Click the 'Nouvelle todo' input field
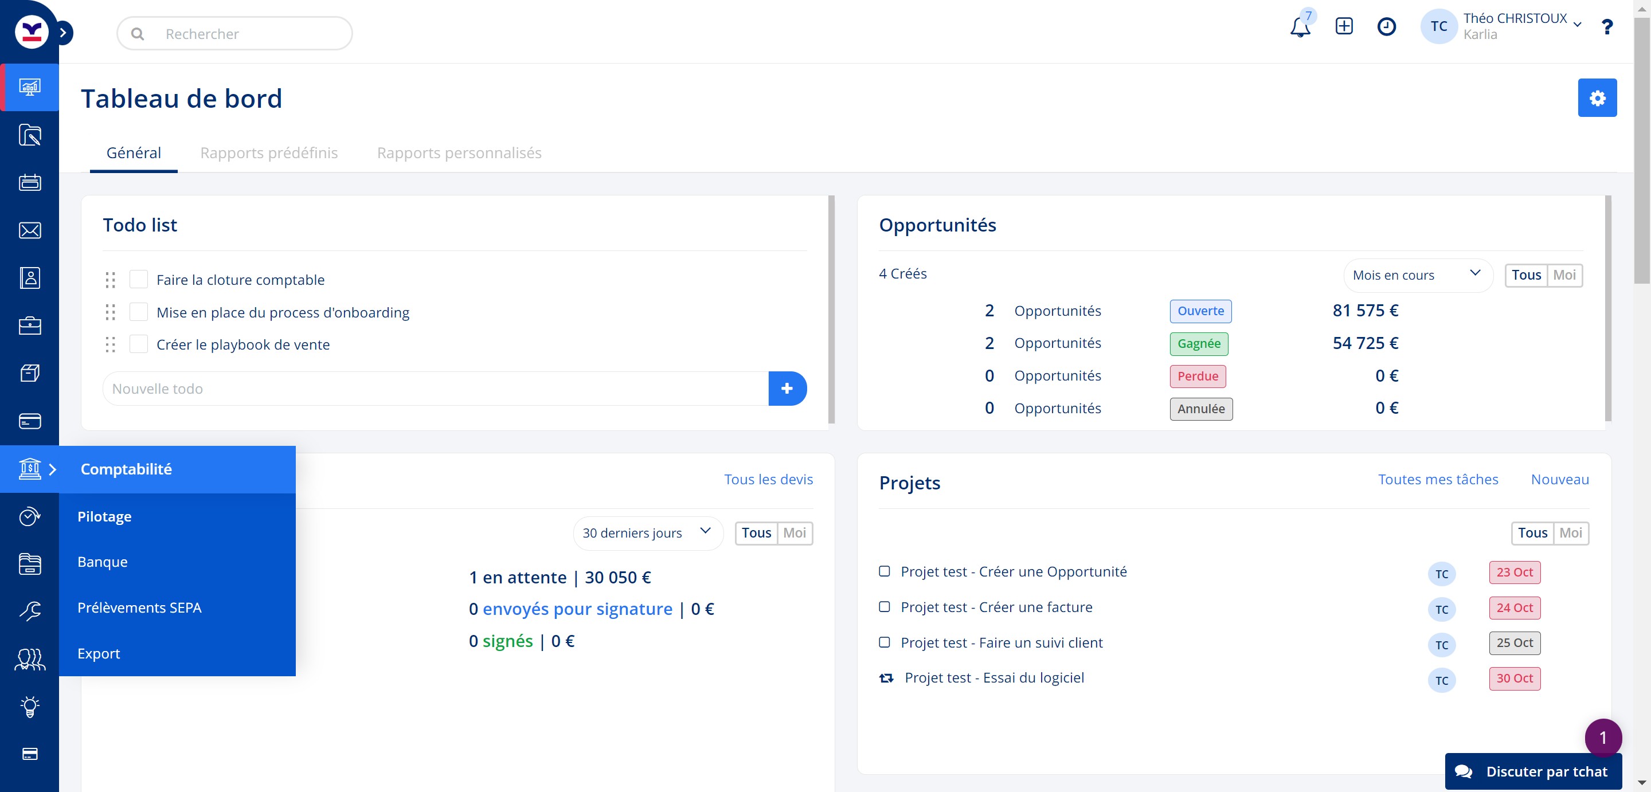Screen dimensions: 1651x792 click(x=436, y=389)
